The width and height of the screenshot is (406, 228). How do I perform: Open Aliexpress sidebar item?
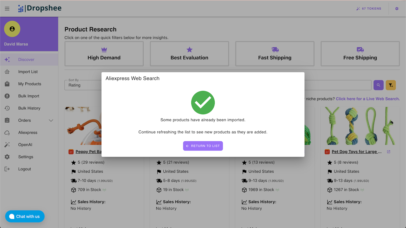[29, 132]
